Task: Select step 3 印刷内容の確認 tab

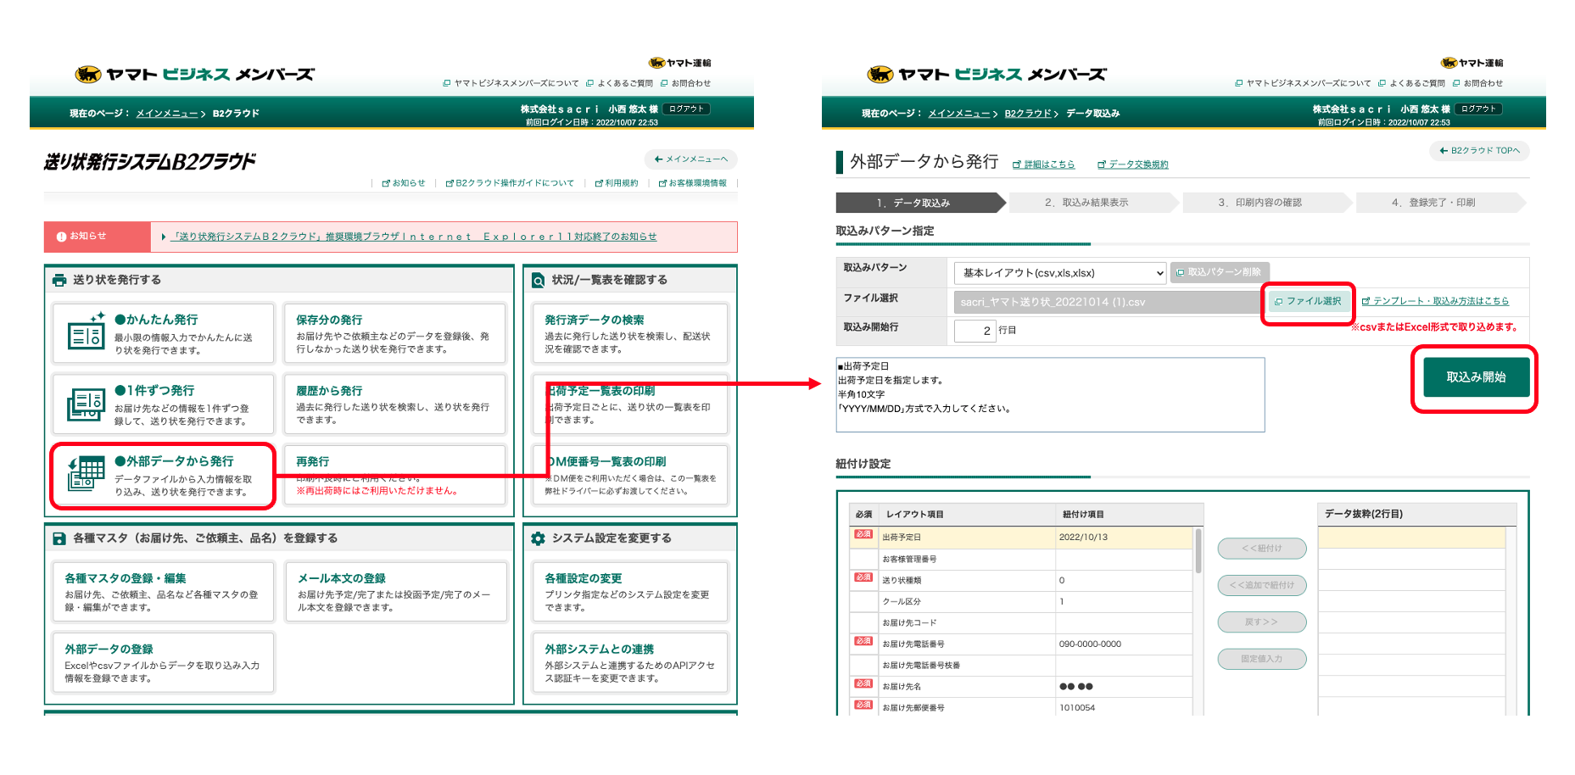Action: point(1265,203)
